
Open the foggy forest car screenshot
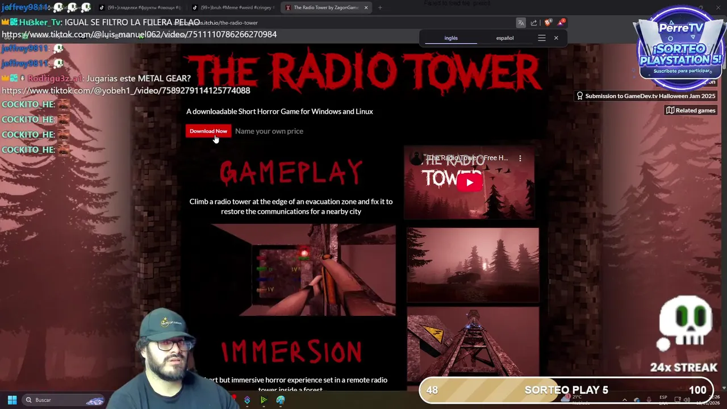tap(473, 265)
